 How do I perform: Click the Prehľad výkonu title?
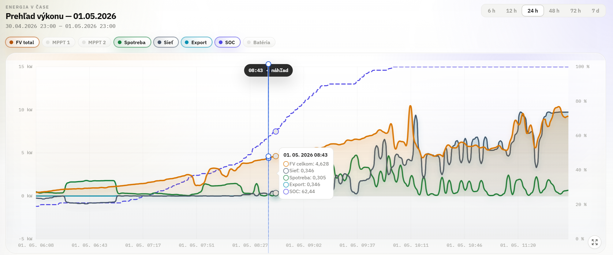[x=61, y=16]
